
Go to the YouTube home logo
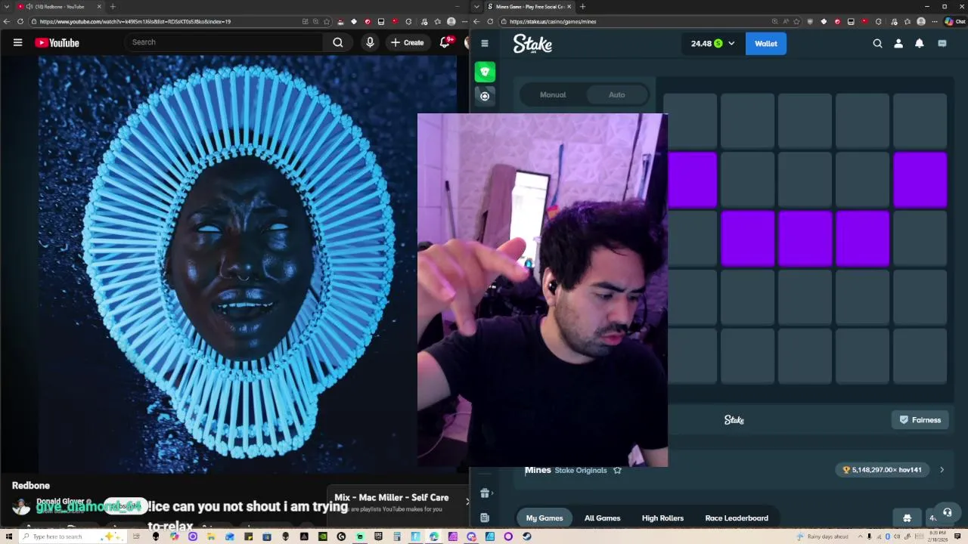[x=57, y=42]
